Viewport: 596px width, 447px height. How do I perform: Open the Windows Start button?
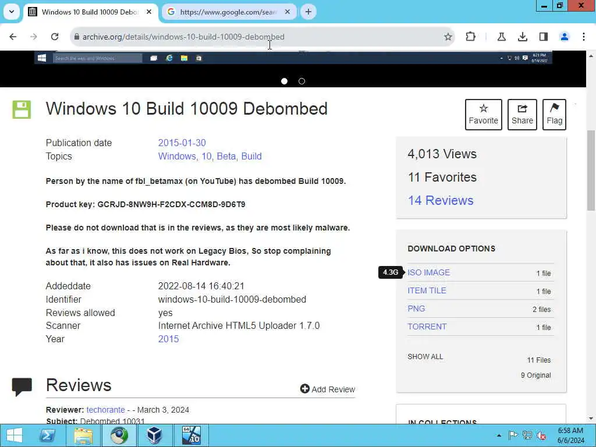click(x=15, y=435)
